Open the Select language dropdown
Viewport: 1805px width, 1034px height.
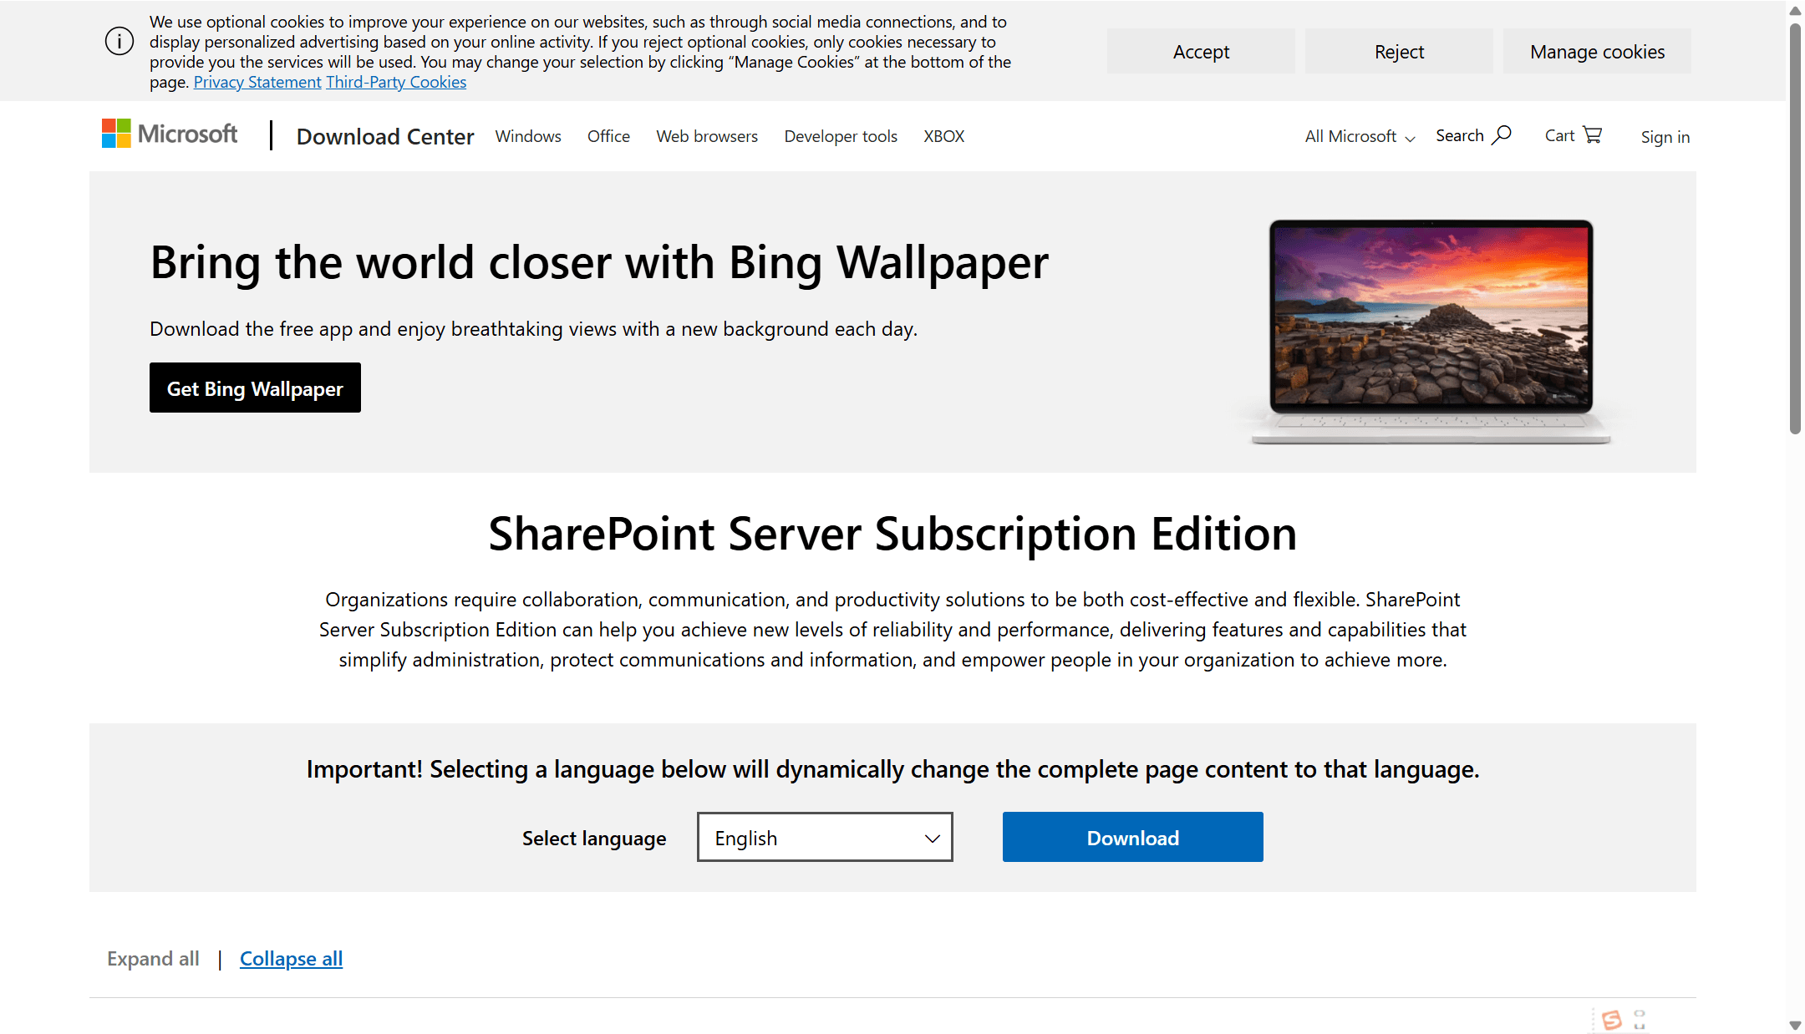(x=825, y=837)
